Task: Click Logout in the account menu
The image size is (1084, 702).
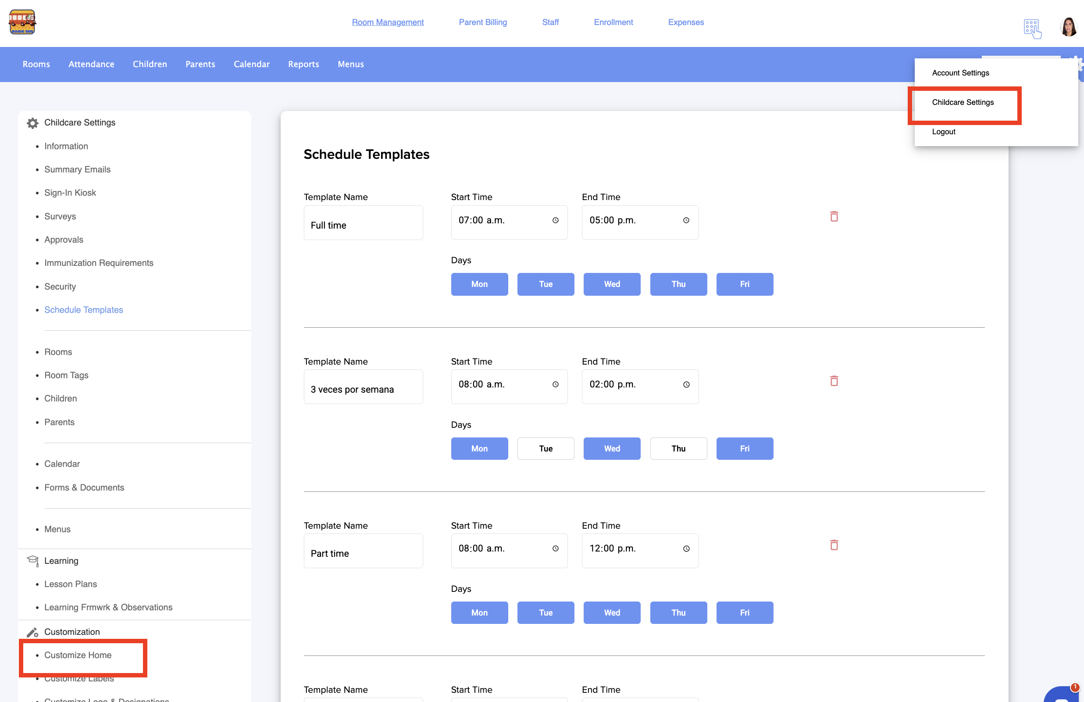Action: (x=943, y=132)
